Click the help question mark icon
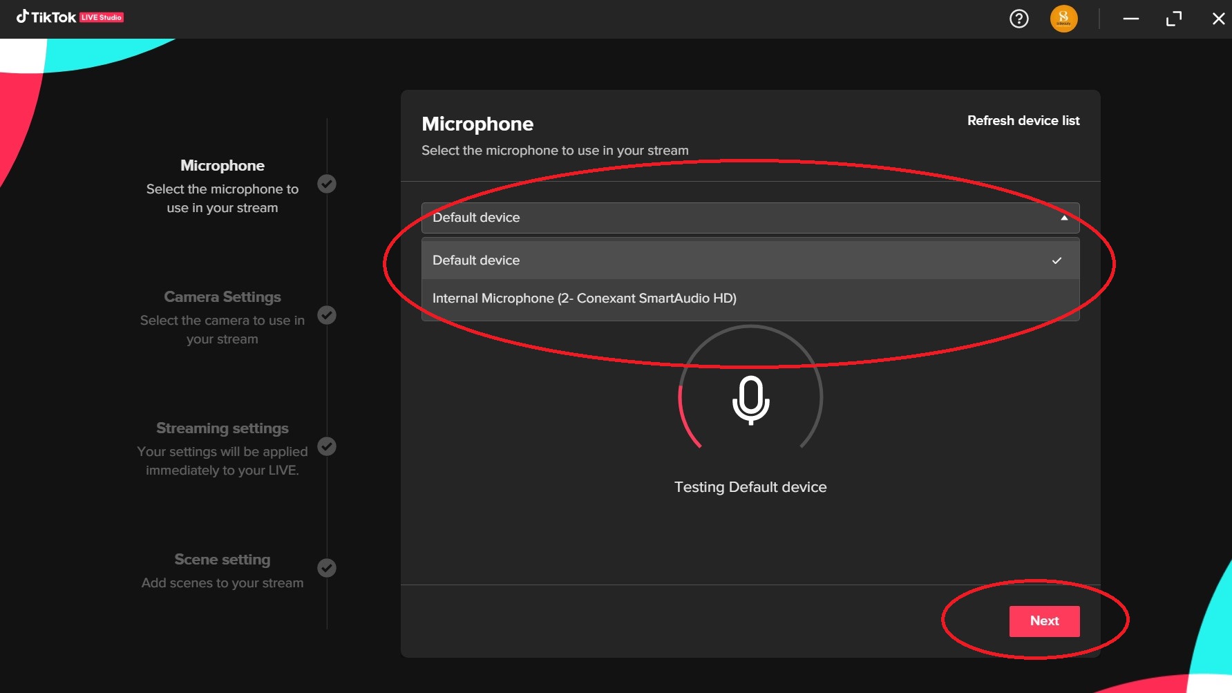Screen dimensions: 1232x693 click(1018, 19)
